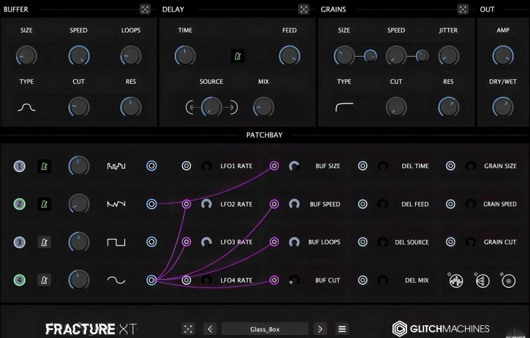Click the Out DRY/WET knob
This screenshot has width=530, height=338.
click(503, 107)
